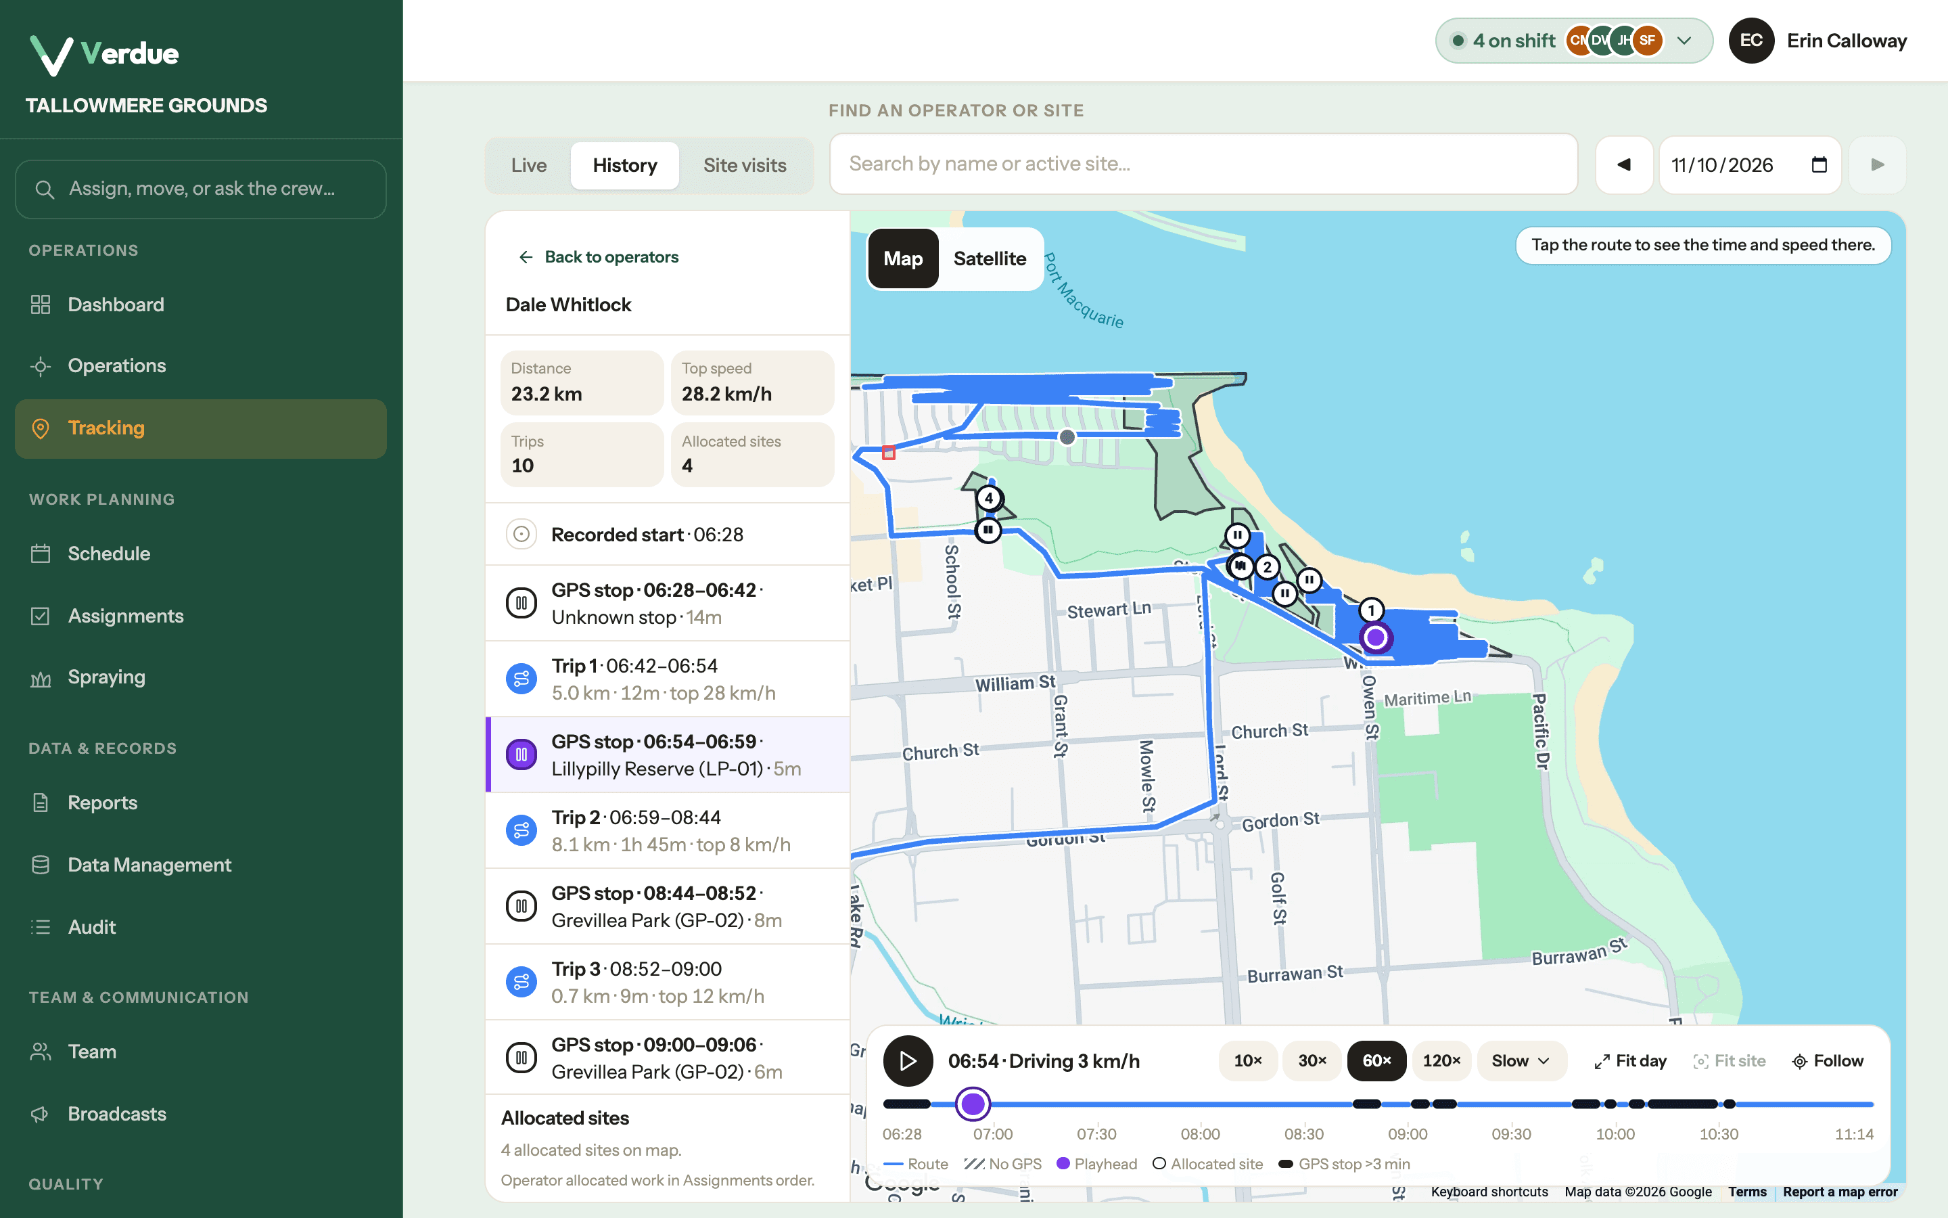Select GPS stop 06:28–06:42 Unknown stop
The image size is (1948, 1218).
click(x=668, y=604)
